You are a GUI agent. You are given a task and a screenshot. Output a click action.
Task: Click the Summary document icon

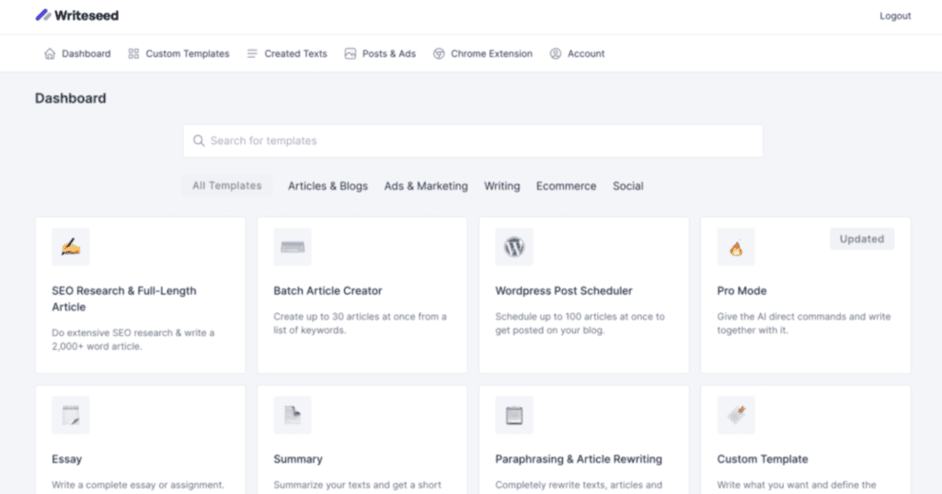tap(293, 415)
